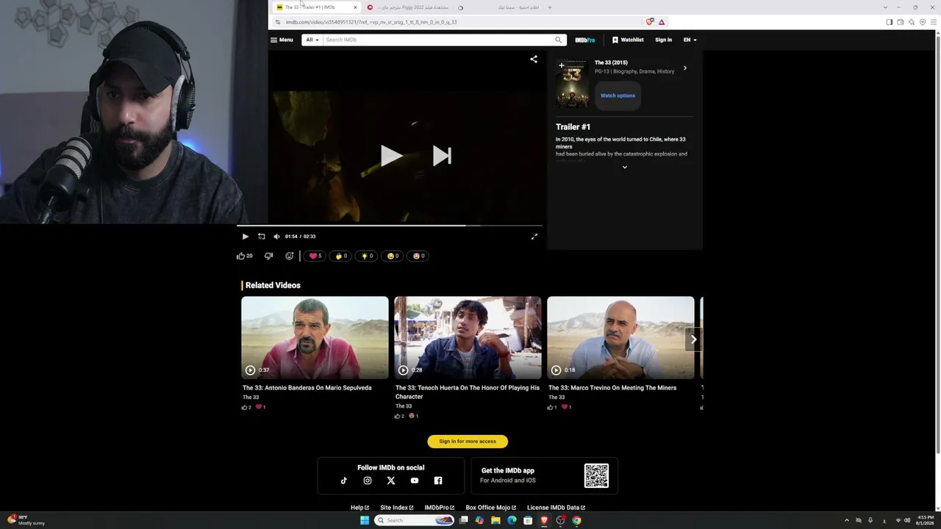941x529 pixels.
Task: Open IMDb YouTube social icon
Action: coord(415,481)
